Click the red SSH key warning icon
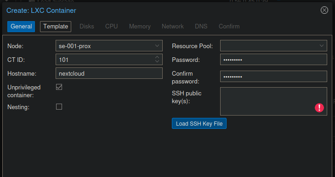 coord(319,108)
